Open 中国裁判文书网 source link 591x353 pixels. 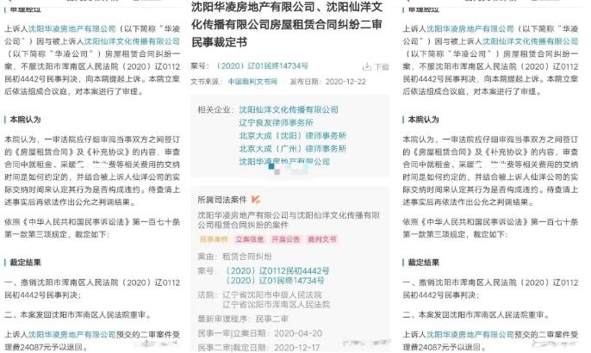[x=252, y=82]
